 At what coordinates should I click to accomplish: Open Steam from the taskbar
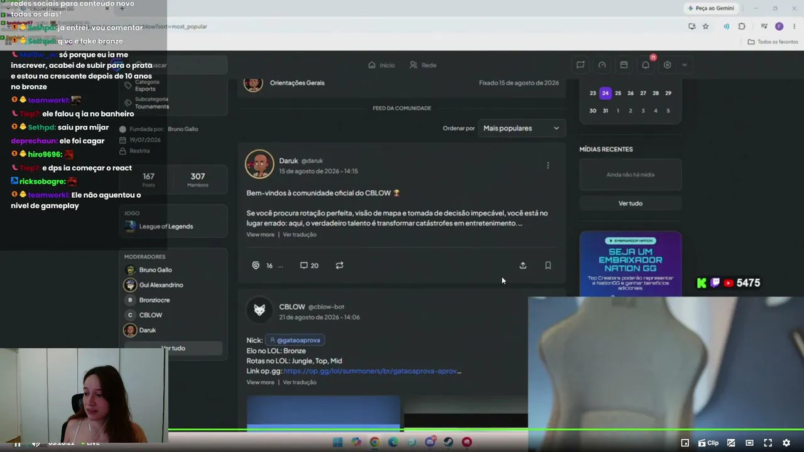pos(448,442)
